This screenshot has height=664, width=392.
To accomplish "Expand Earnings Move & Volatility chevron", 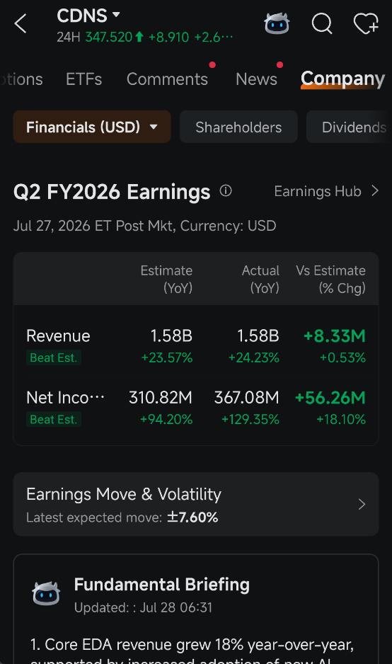I will point(362,504).
